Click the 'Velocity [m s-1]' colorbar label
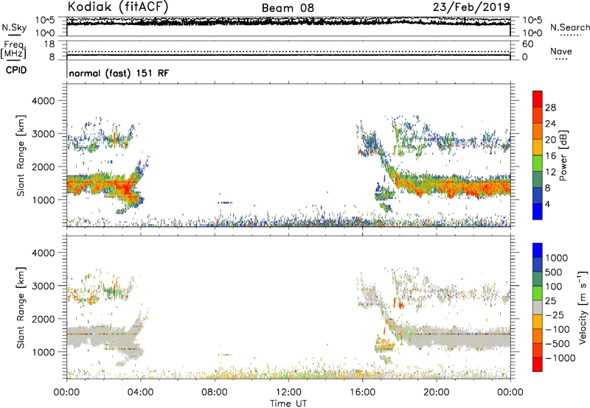Image resolution: width=590 pixels, height=408 pixels. click(x=583, y=307)
